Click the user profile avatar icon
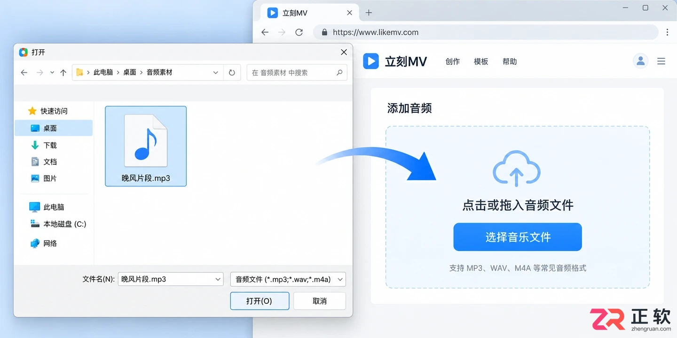Screen dimensions: 677x338 tap(640, 61)
